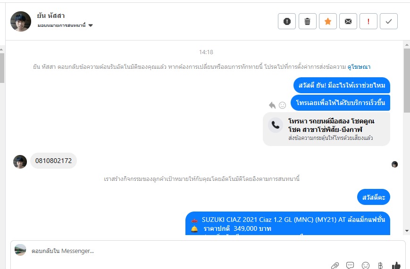React to message with smiley icon

pyautogui.click(x=283, y=105)
